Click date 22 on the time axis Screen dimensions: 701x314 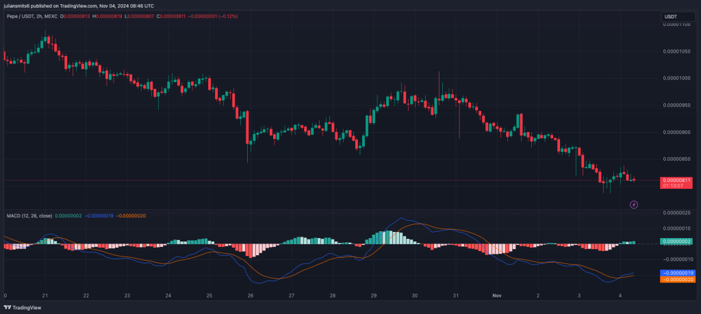tap(86, 296)
